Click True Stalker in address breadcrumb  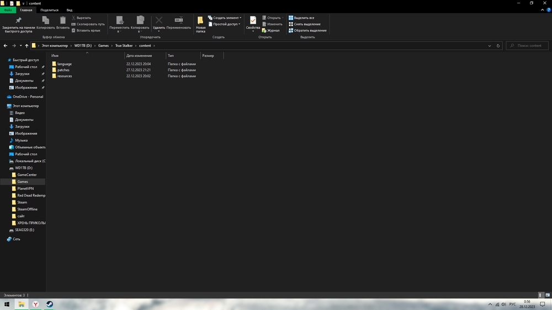point(124,45)
